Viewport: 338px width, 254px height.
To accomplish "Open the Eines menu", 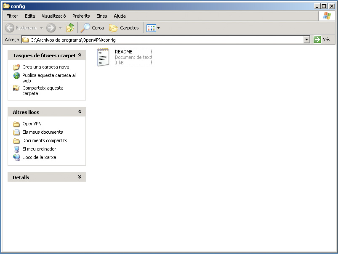I will 102,16.
